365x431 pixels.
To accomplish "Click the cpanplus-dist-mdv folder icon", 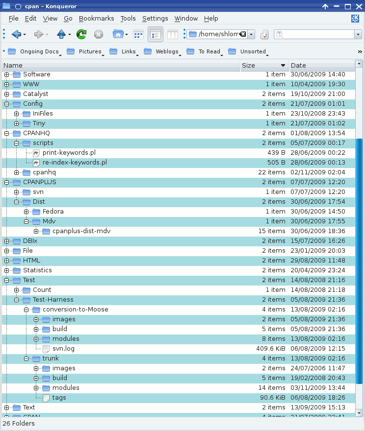I will 46,231.
